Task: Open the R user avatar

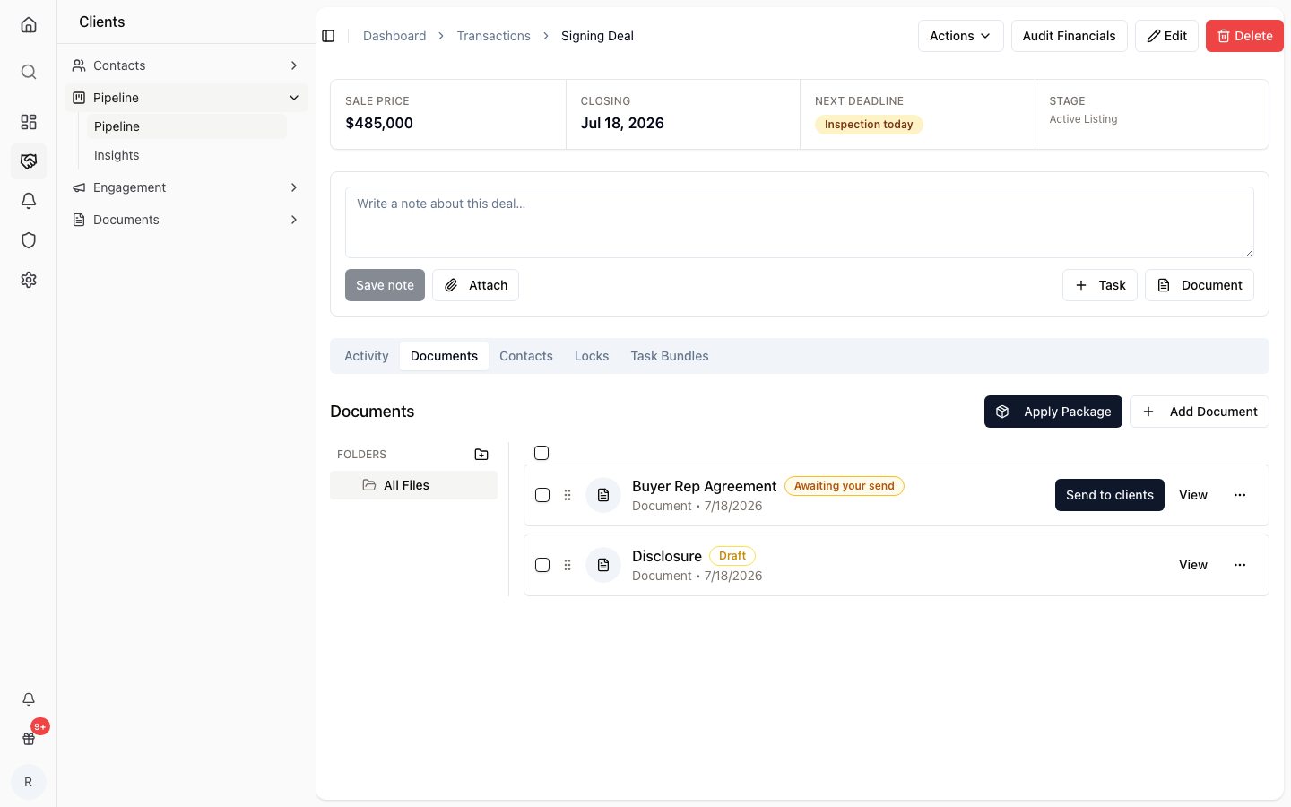Action: tap(29, 782)
